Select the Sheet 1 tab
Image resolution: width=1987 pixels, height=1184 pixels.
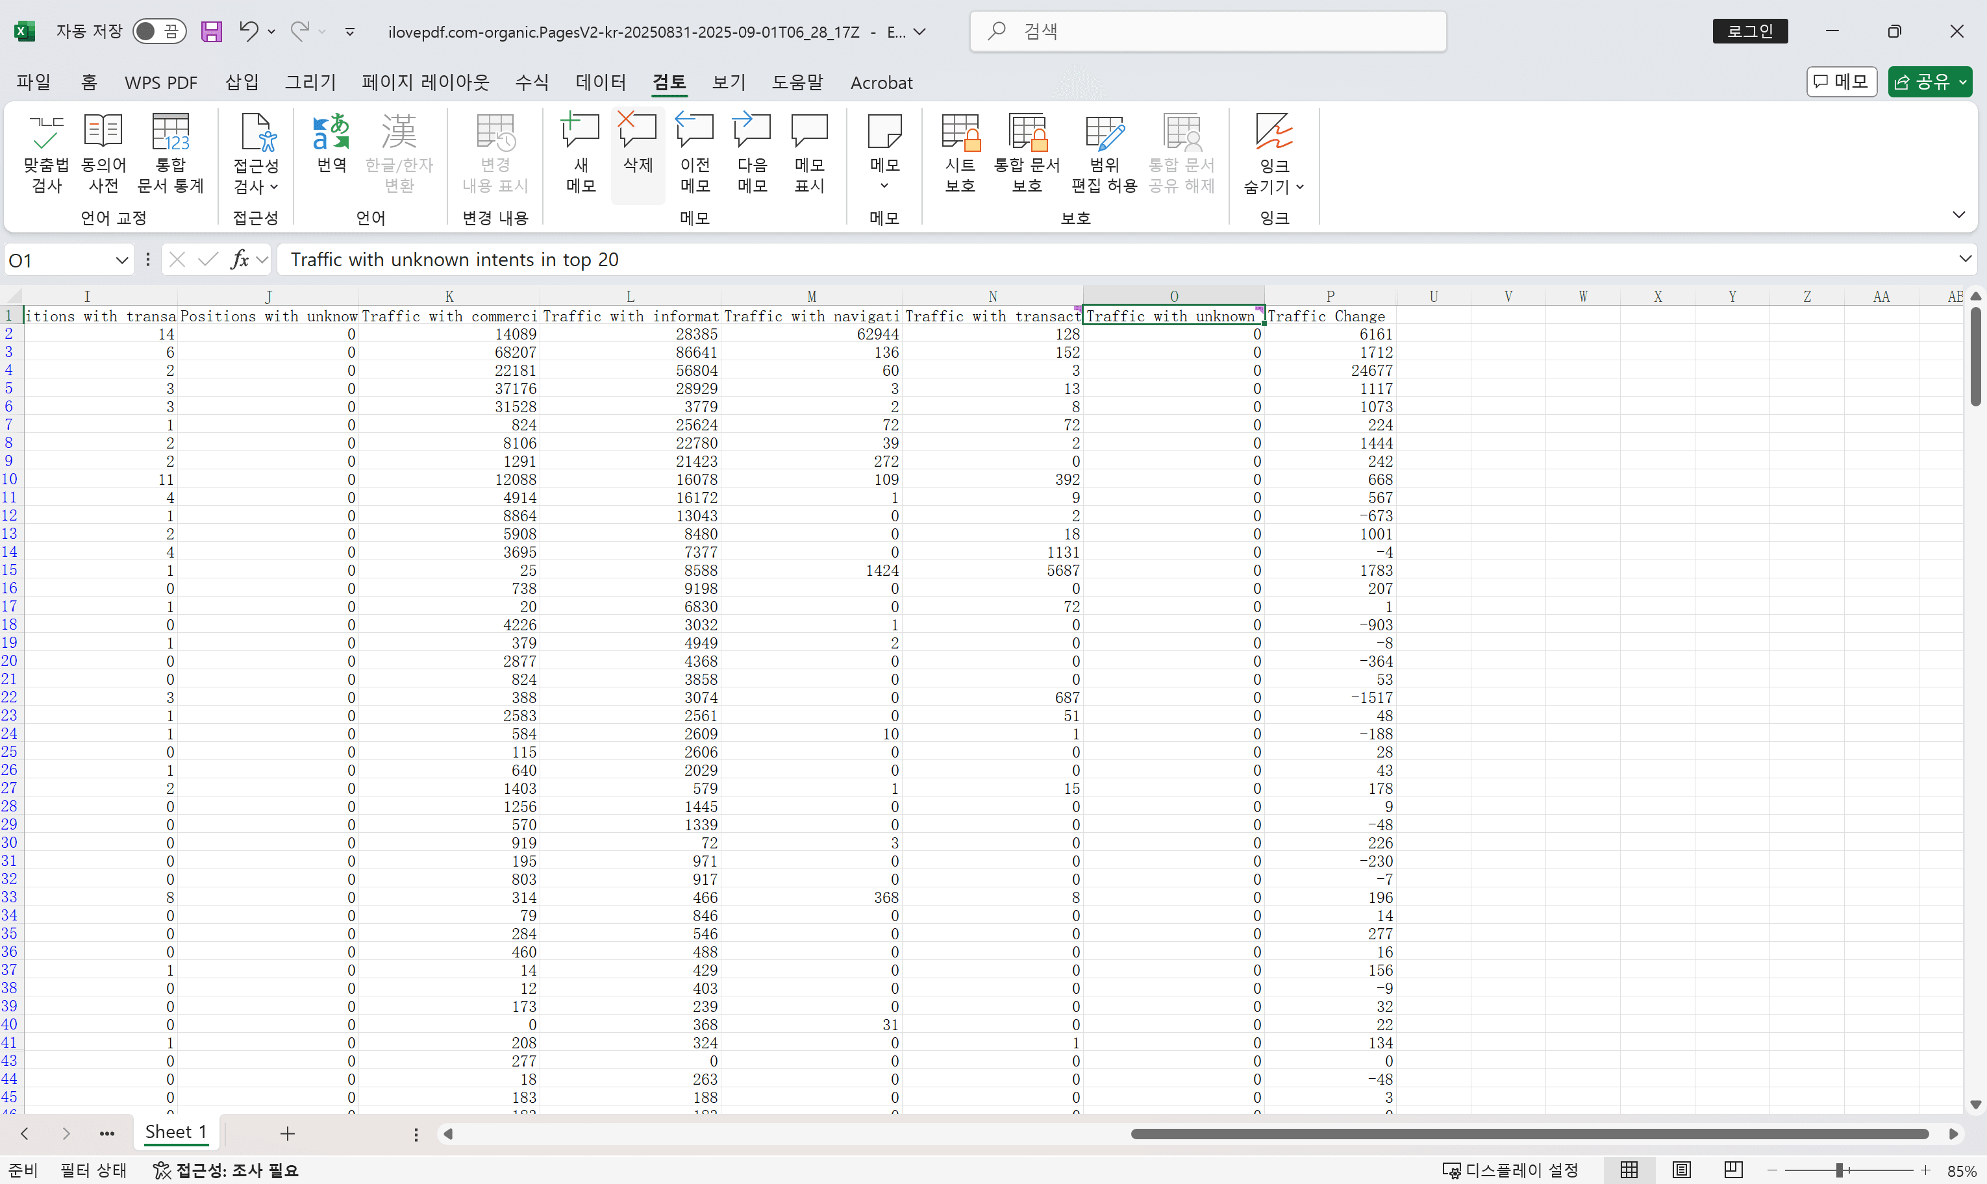point(175,1132)
